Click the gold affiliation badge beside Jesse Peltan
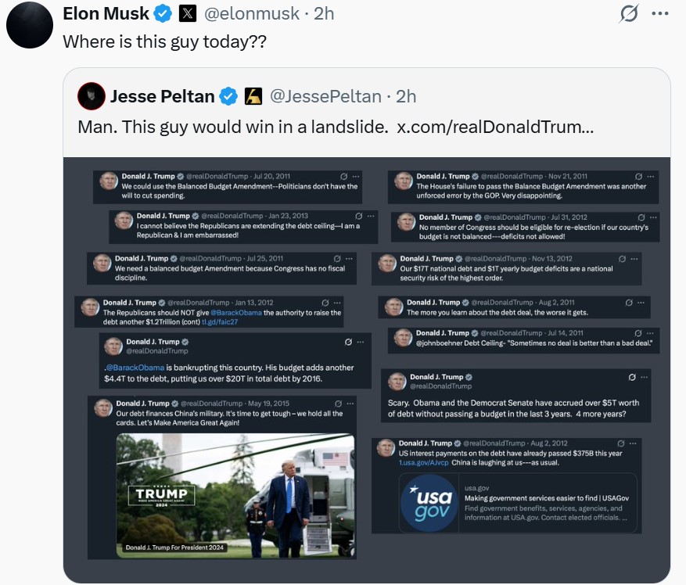 [x=253, y=96]
